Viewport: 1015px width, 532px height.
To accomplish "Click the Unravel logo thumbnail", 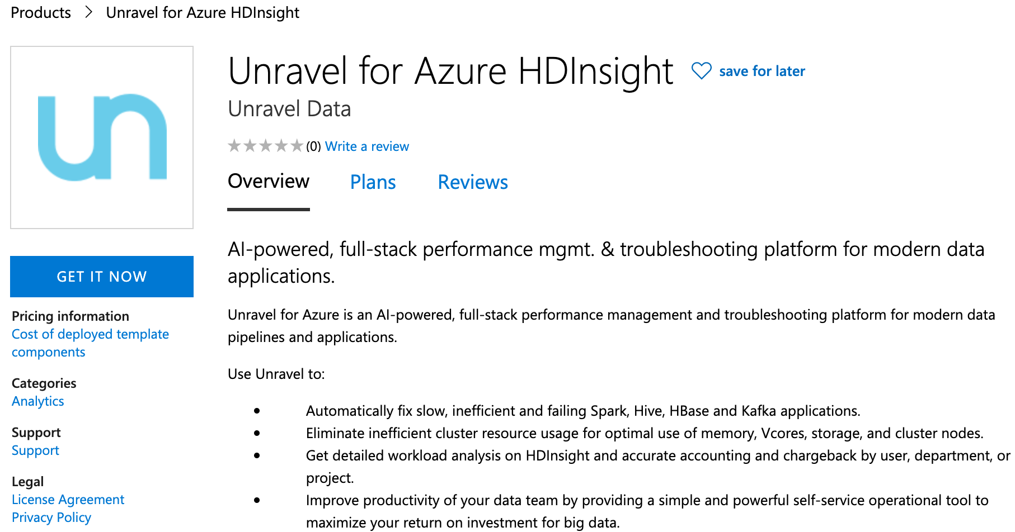I will [x=102, y=137].
